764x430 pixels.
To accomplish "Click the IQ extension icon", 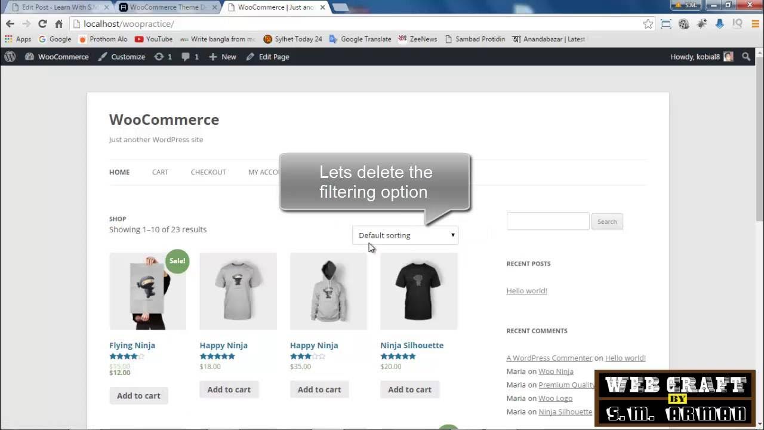I will tap(737, 24).
